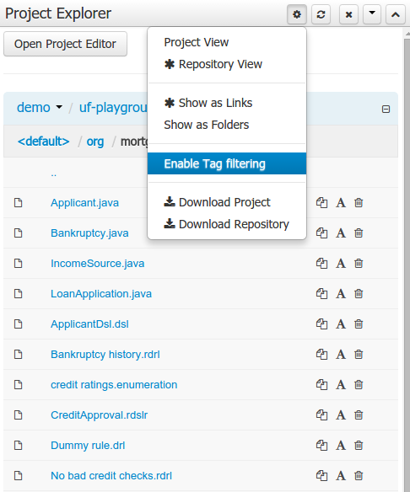Go to the <default> package breadcrumb

point(43,142)
